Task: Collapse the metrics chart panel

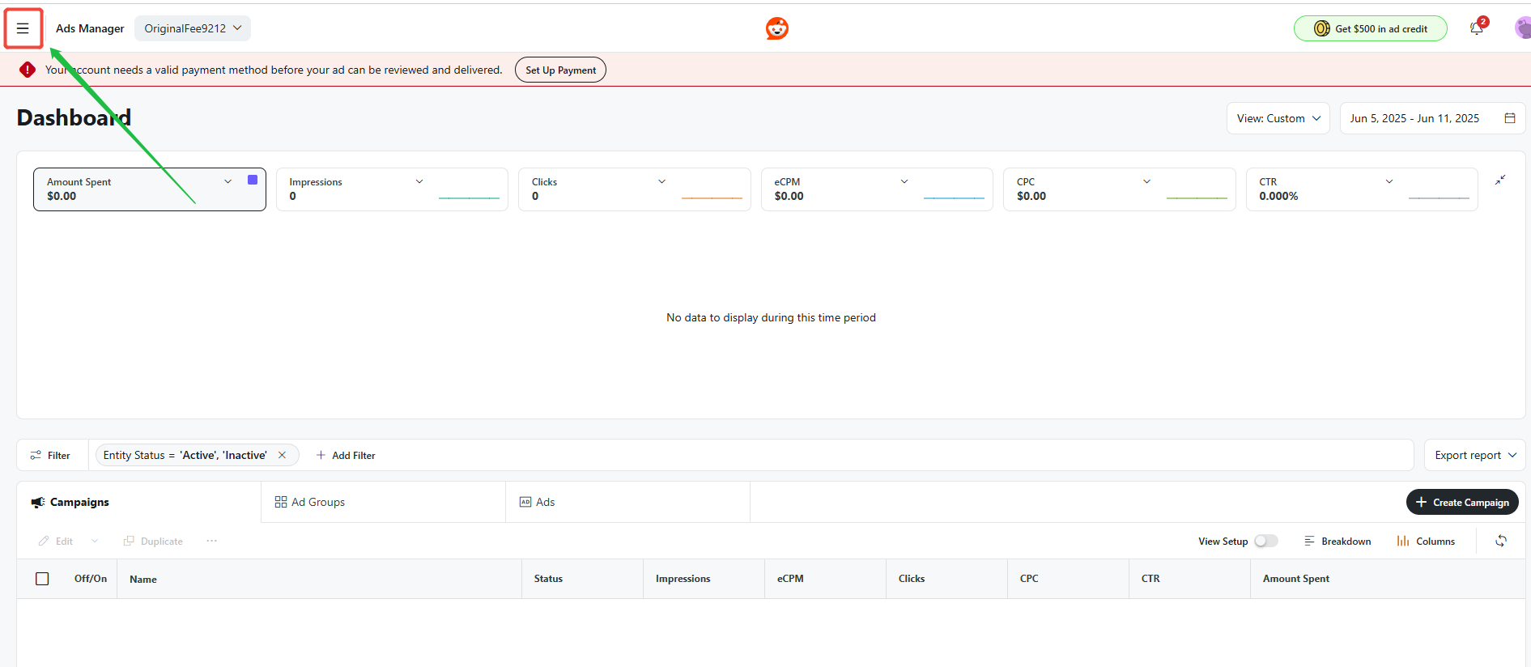Action: click(x=1500, y=180)
